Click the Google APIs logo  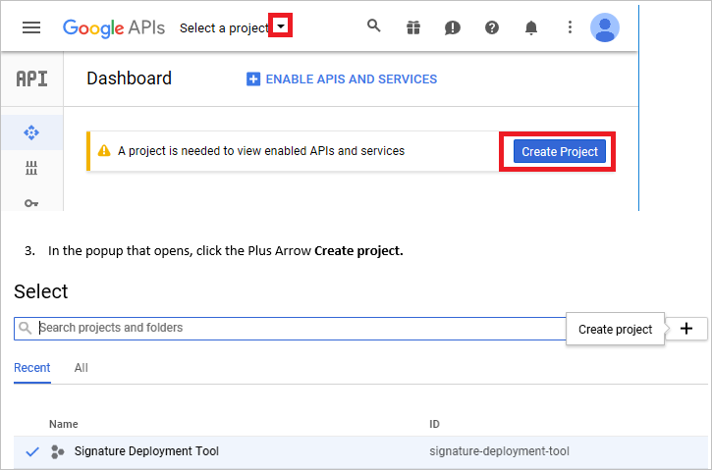115,27
